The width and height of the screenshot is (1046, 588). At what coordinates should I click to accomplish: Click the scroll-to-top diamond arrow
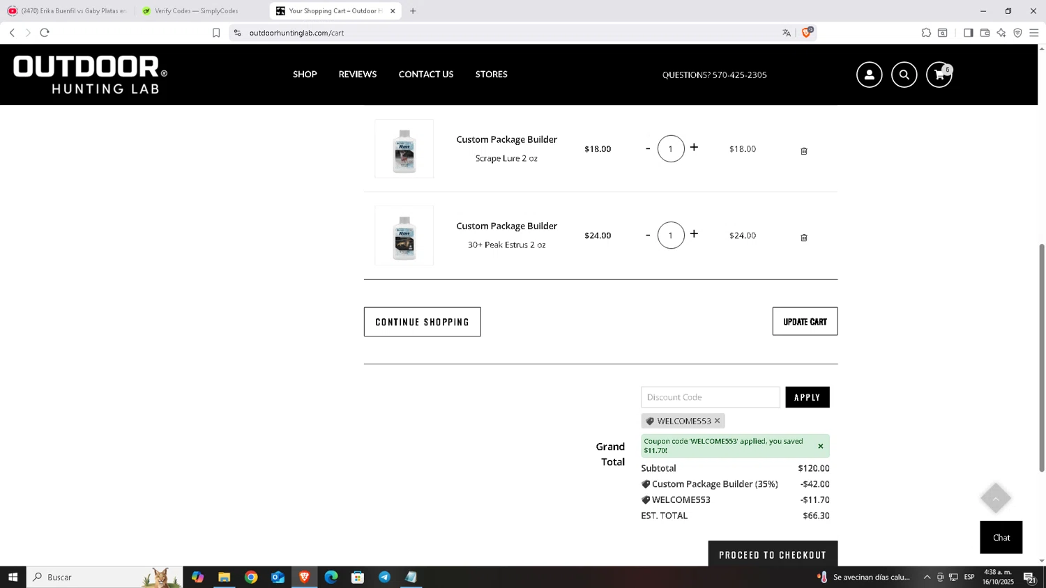click(x=996, y=498)
